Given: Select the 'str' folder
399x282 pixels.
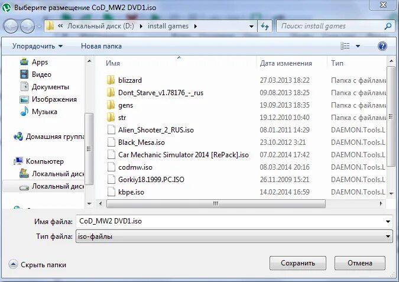Looking at the screenshot, I should click(x=122, y=118).
